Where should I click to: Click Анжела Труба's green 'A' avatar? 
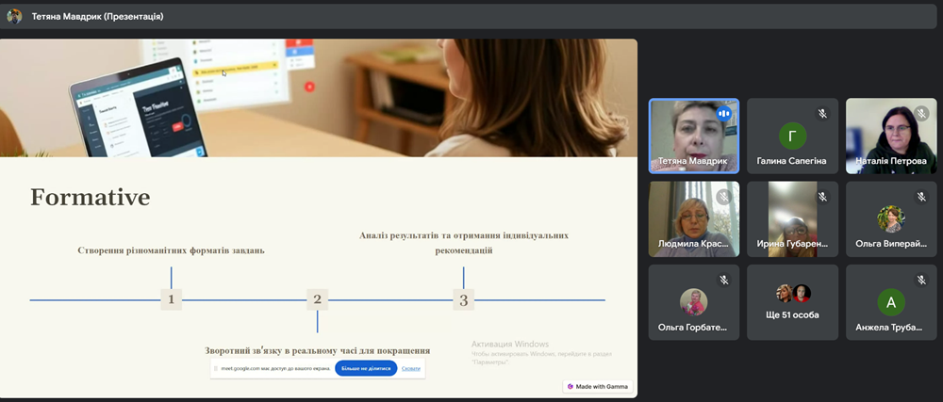[891, 302]
